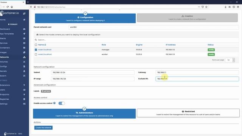
Task: Click the Dashboard gauge icon
Action: 24,29
